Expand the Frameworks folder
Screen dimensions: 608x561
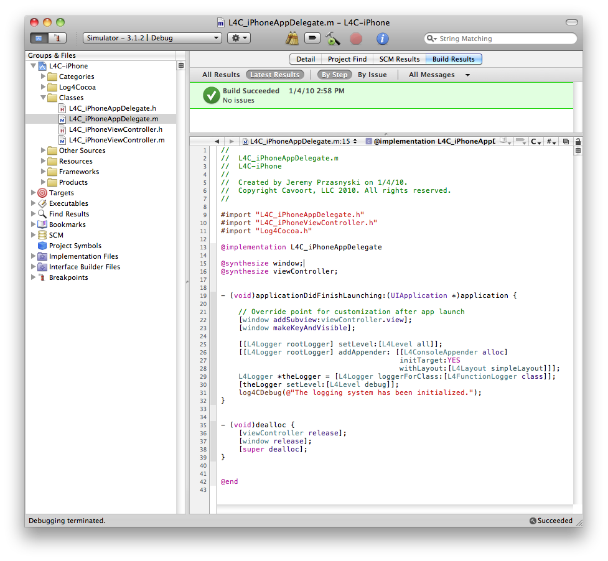point(44,171)
